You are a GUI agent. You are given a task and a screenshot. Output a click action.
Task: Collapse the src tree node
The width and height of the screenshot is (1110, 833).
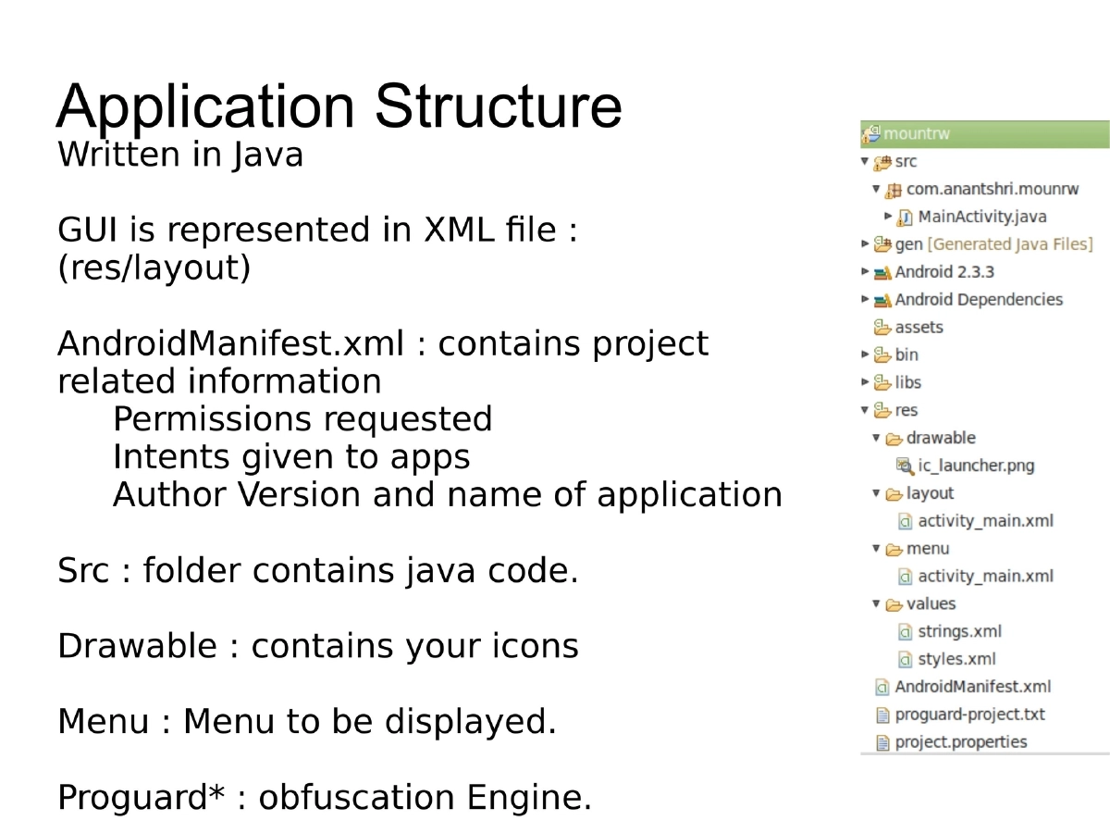tap(865, 161)
